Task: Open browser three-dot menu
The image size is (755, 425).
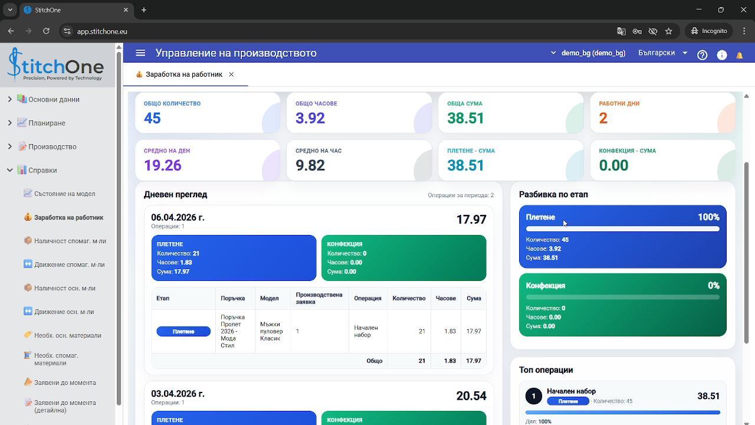Action: pyautogui.click(x=743, y=31)
